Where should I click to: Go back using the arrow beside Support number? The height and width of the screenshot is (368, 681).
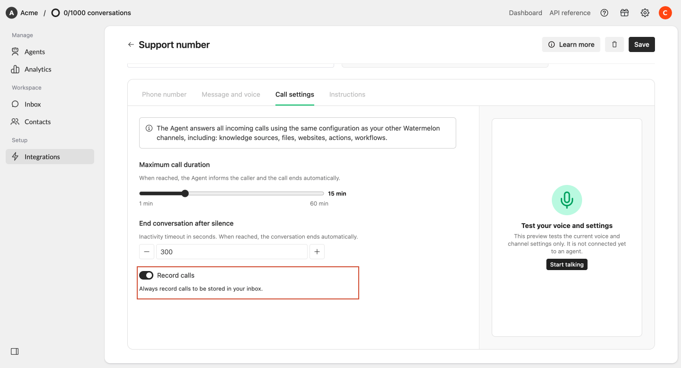coord(131,44)
